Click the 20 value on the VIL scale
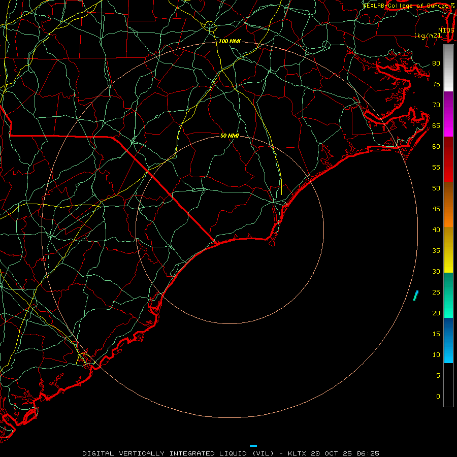 436,313
